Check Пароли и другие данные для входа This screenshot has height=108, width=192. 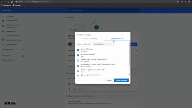(78, 71)
